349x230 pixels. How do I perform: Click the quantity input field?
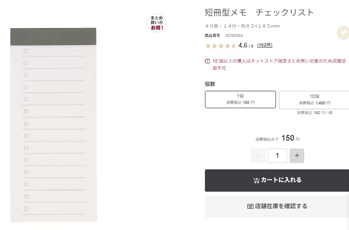point(277,156)
